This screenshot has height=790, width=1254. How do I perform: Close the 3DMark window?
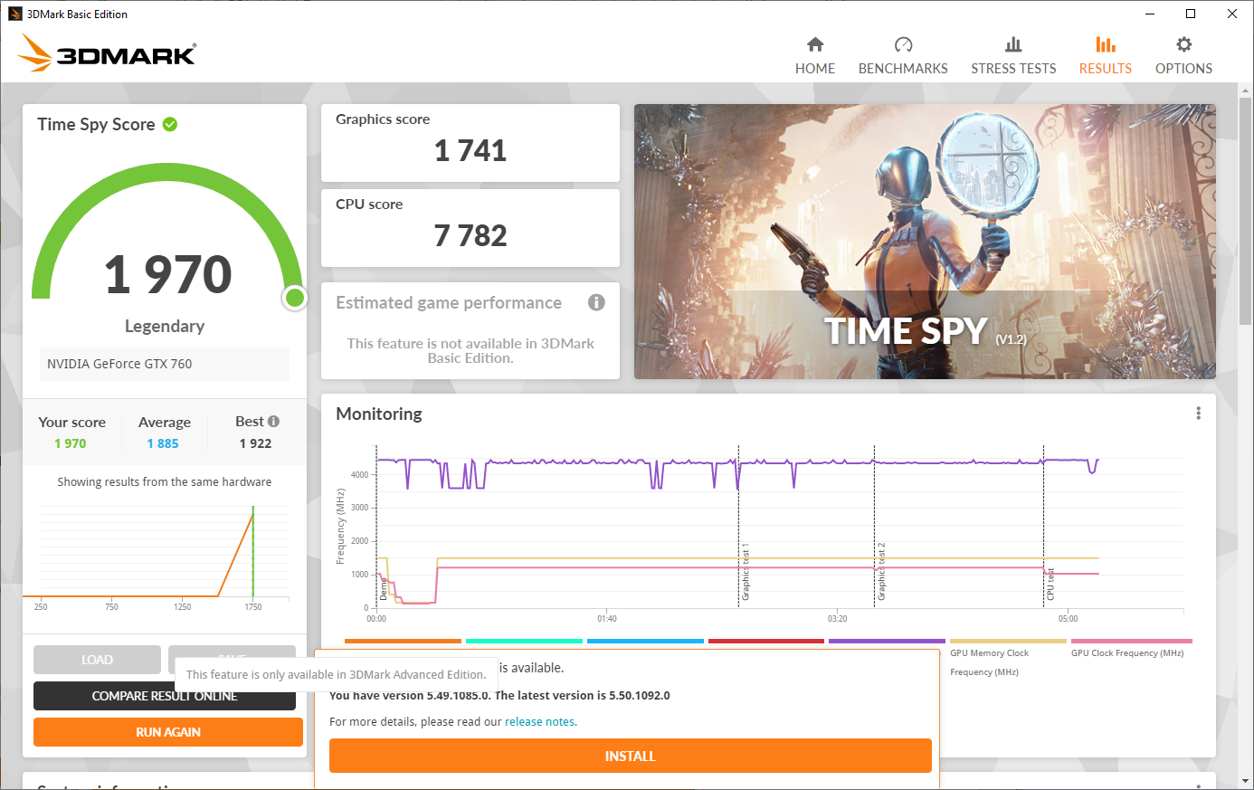pos(1232,14)
